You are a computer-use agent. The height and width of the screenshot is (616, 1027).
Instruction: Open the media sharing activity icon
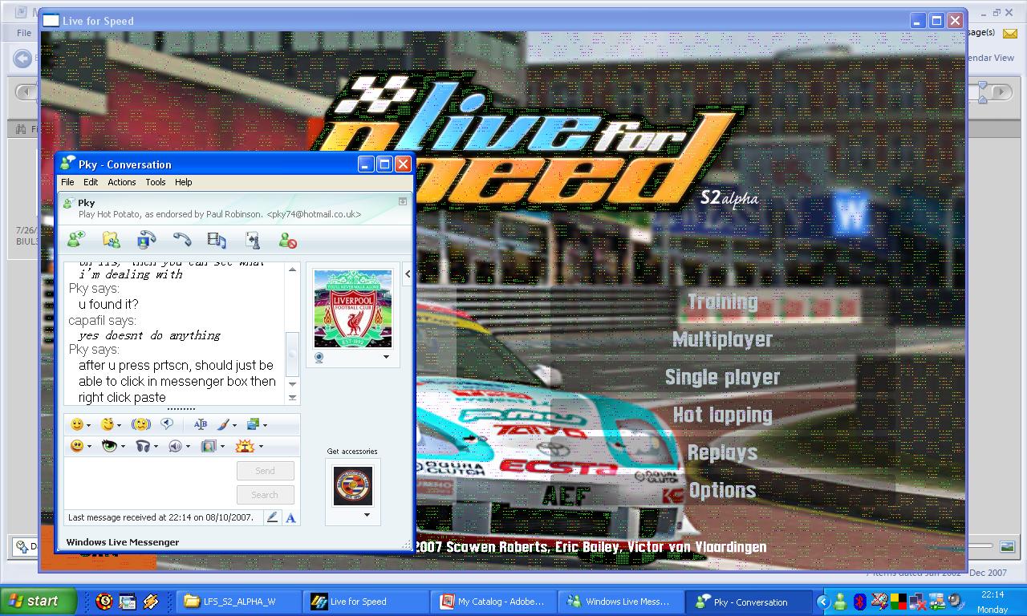[217, 239]
